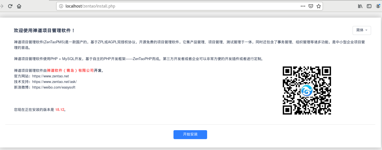Click the heading 欢迎使用禅道项目管理软件！
This screenshot has width=382, height=150.
click(x=45, y=30)
